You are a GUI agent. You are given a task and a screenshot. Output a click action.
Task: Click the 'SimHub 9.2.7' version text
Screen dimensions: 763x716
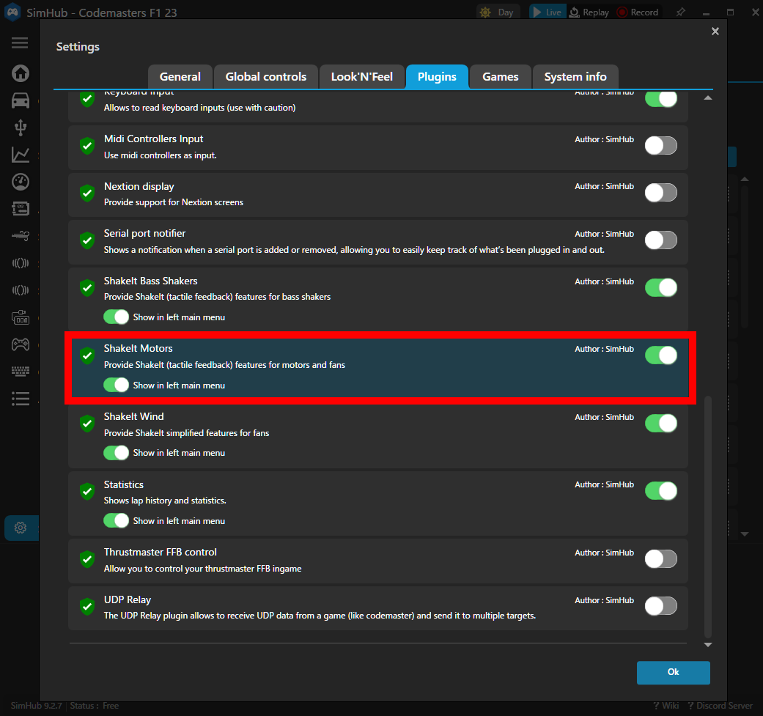pos(37,706)
